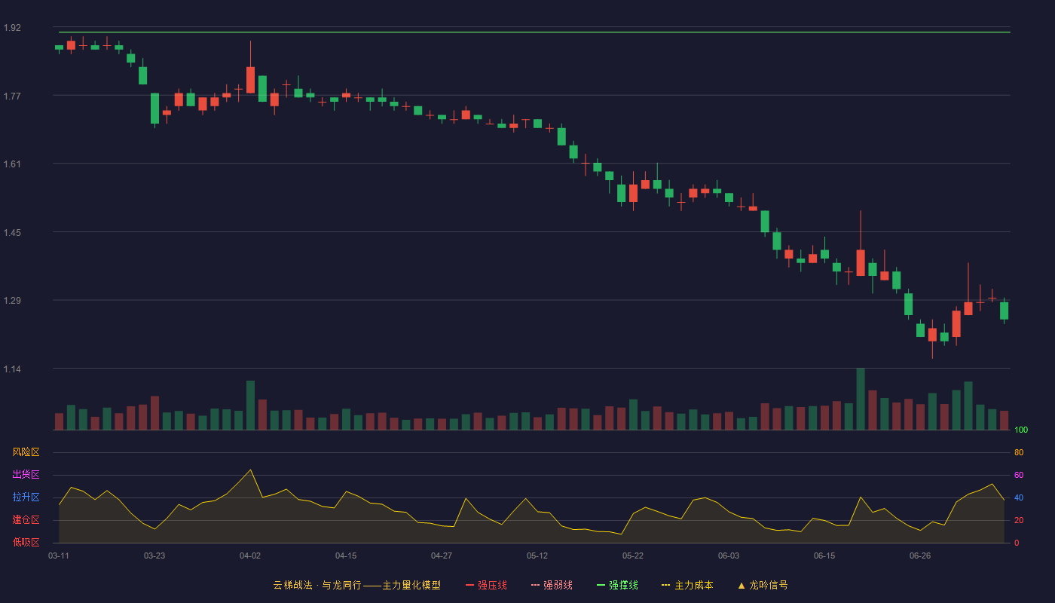Select the 风险区 zone label
Screen dimensions: 1055x603
(26, 452)
